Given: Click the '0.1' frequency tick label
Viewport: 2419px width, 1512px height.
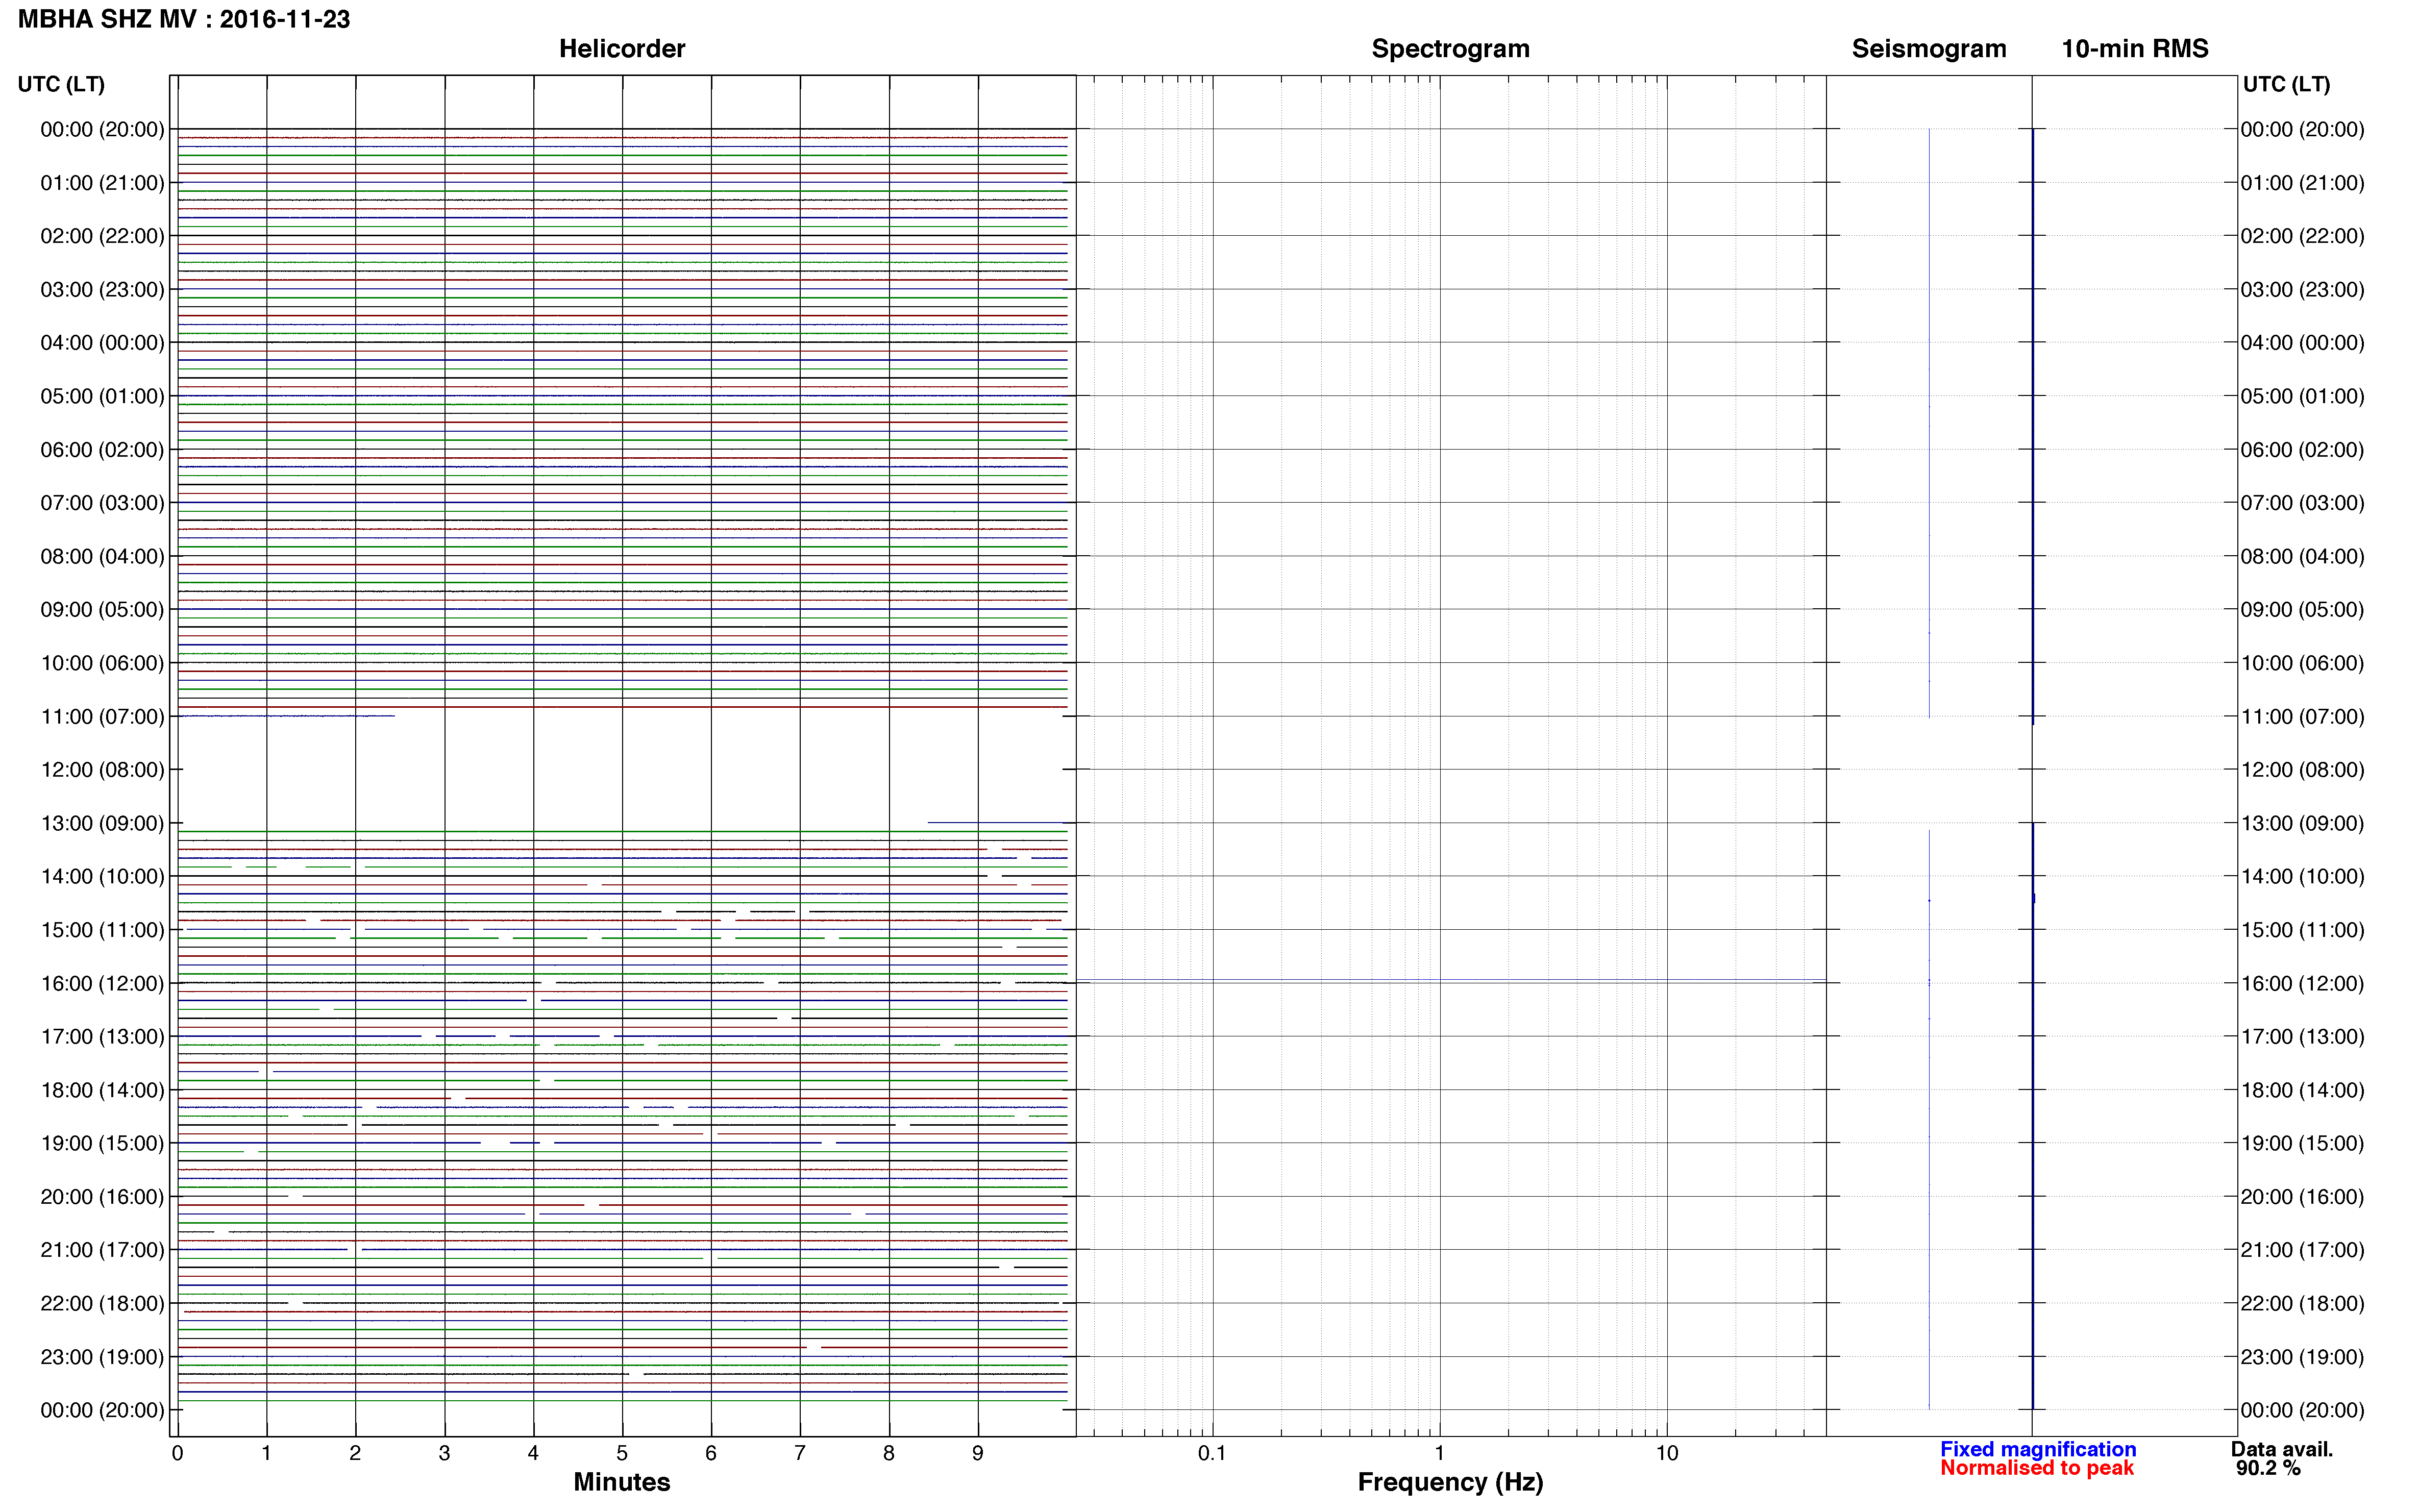Looking at the screenshot, I should pos(1212,1453).
